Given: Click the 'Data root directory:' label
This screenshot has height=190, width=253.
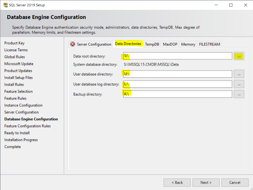Looking at the screenshot, I should coord(89,56).
